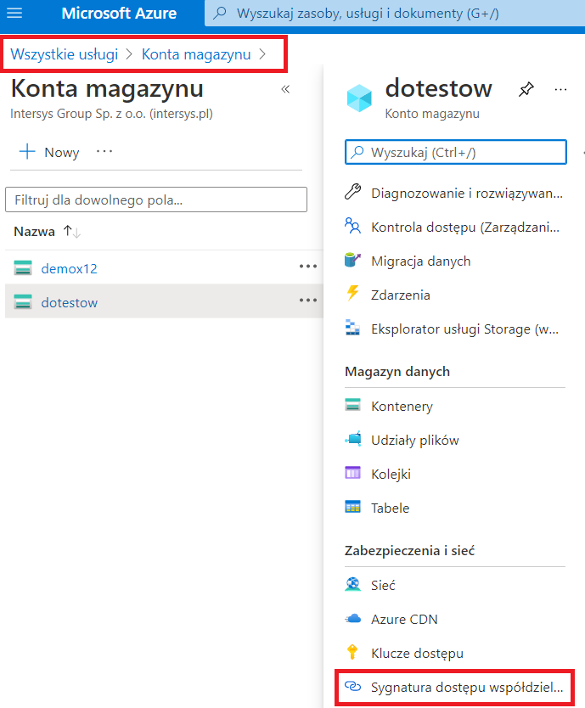Go to Konta magazynu breadcrumb
Screen dimensions: 585x708
[x=196, y=54]
